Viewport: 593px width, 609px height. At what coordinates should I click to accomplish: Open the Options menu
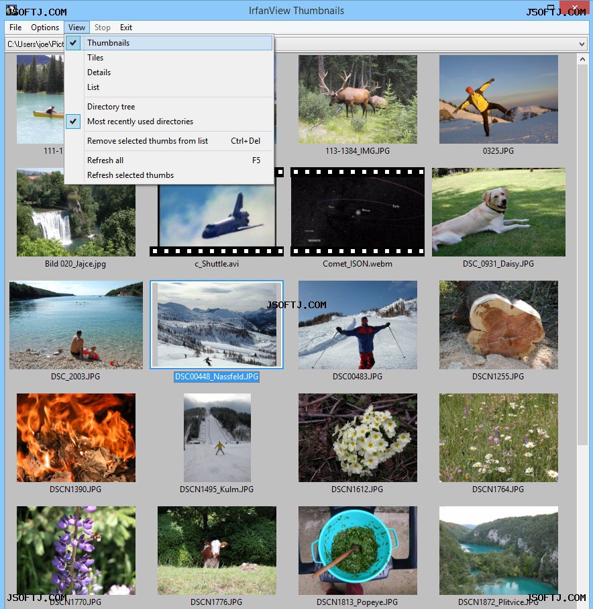coord(45,28)
